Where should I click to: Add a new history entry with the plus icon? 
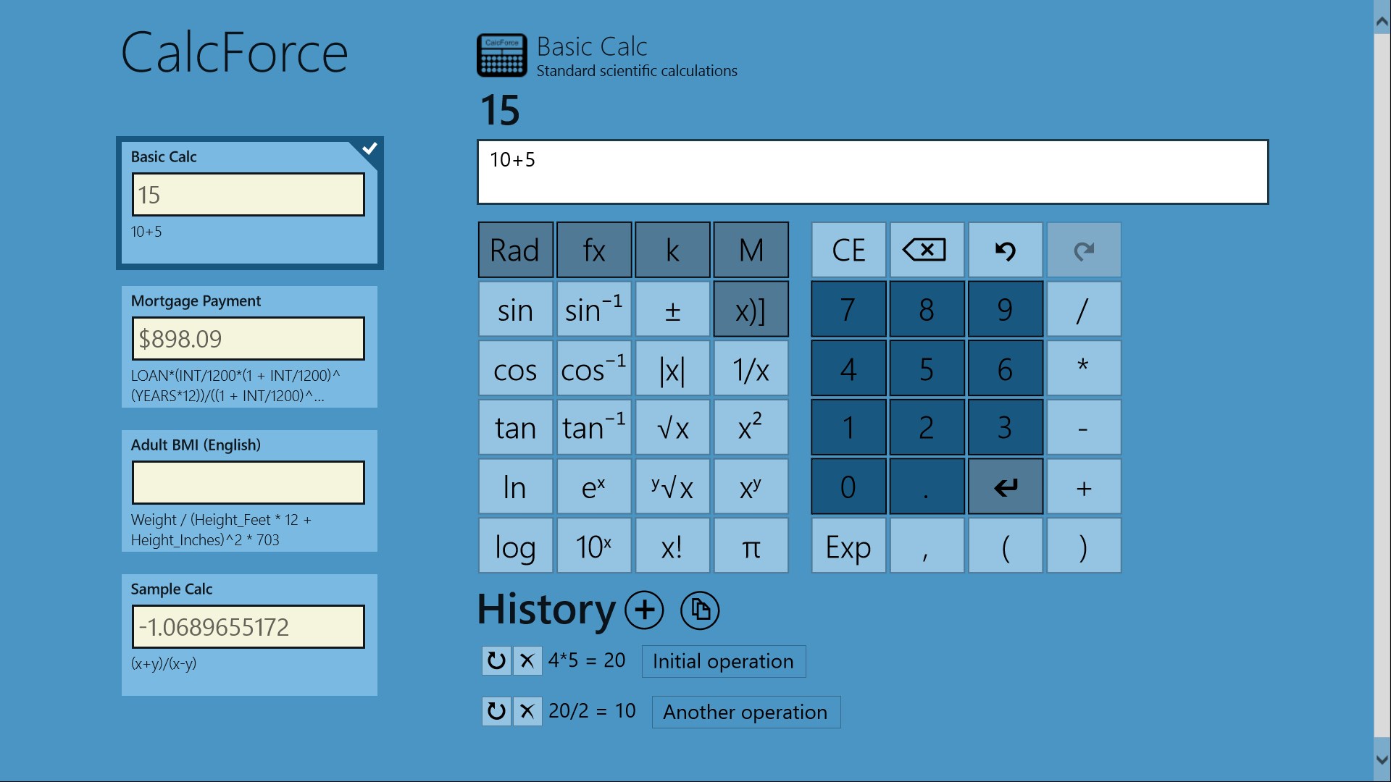click(644, 610)
